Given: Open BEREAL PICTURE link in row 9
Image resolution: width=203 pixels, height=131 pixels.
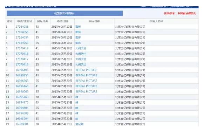Looking at the screenshot, I should 86,70.
